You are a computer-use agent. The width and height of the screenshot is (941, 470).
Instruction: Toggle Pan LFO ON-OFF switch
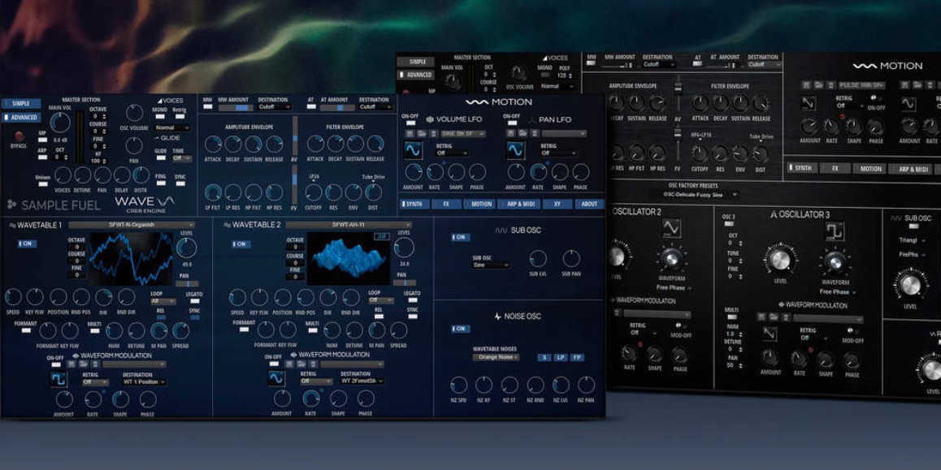click(x=511, y=124)
